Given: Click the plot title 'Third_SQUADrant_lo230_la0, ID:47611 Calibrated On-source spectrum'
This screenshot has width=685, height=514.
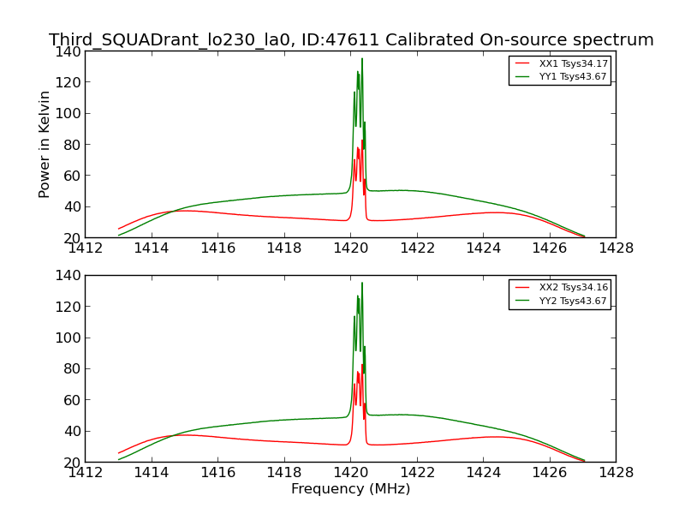Looking at the screenshot, I should click(351, 39).
